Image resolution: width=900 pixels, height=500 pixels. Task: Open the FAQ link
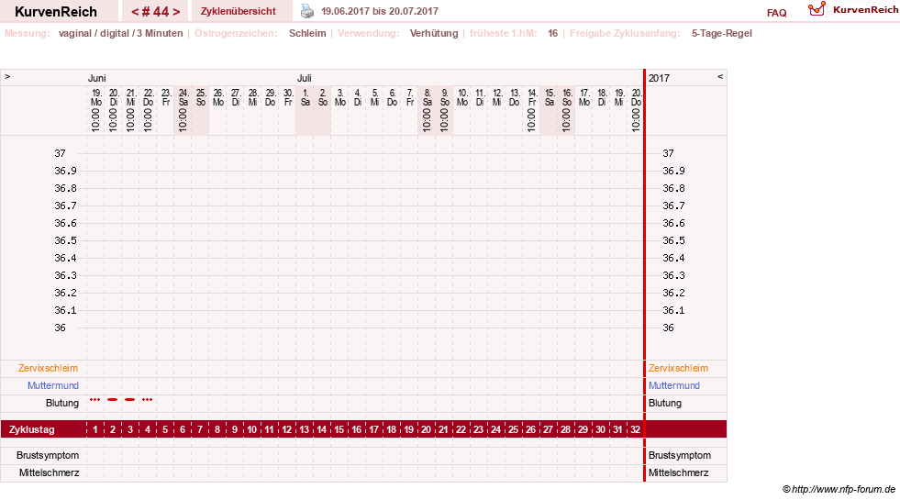click(x=776, y=13)
